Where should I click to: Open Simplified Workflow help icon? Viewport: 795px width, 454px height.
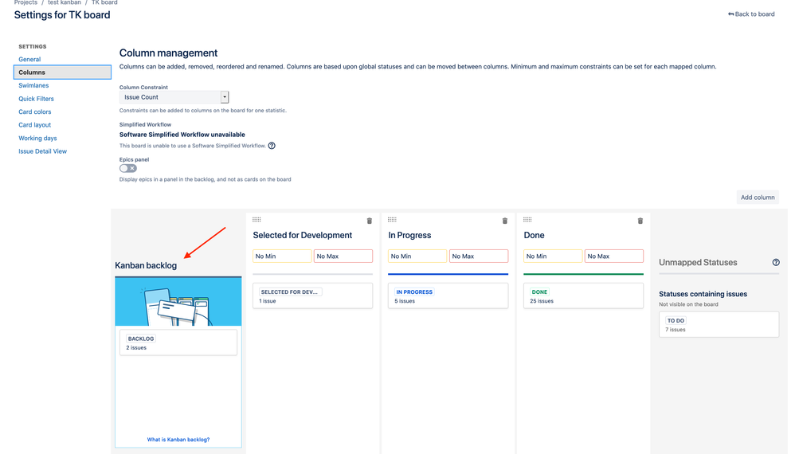[x=272, y=146]
